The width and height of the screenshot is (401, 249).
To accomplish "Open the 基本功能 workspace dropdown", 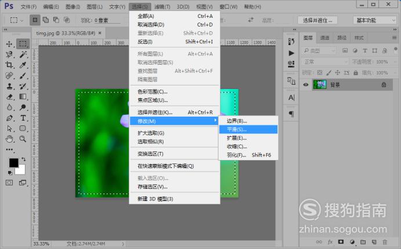I will coord(373,20).
